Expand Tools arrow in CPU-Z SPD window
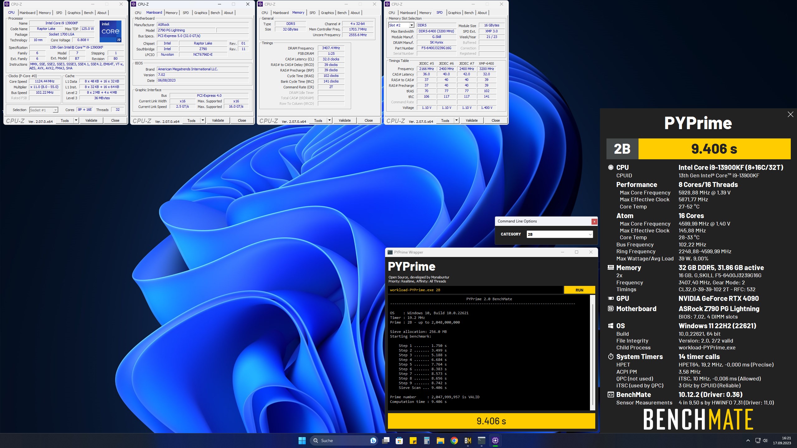Image resolution: width=797 pixels, height=448 pixels. (x=456, y=120)
